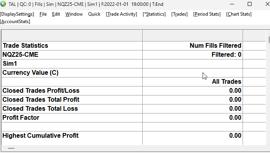This screenshot has width=270, height=153.
Task: Select the Trade Statistics header cell
Action: click(72, 45)
